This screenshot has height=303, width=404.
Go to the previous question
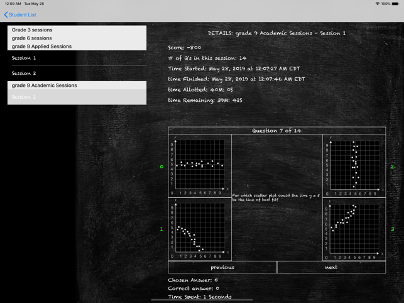click(x=222, y=267)
